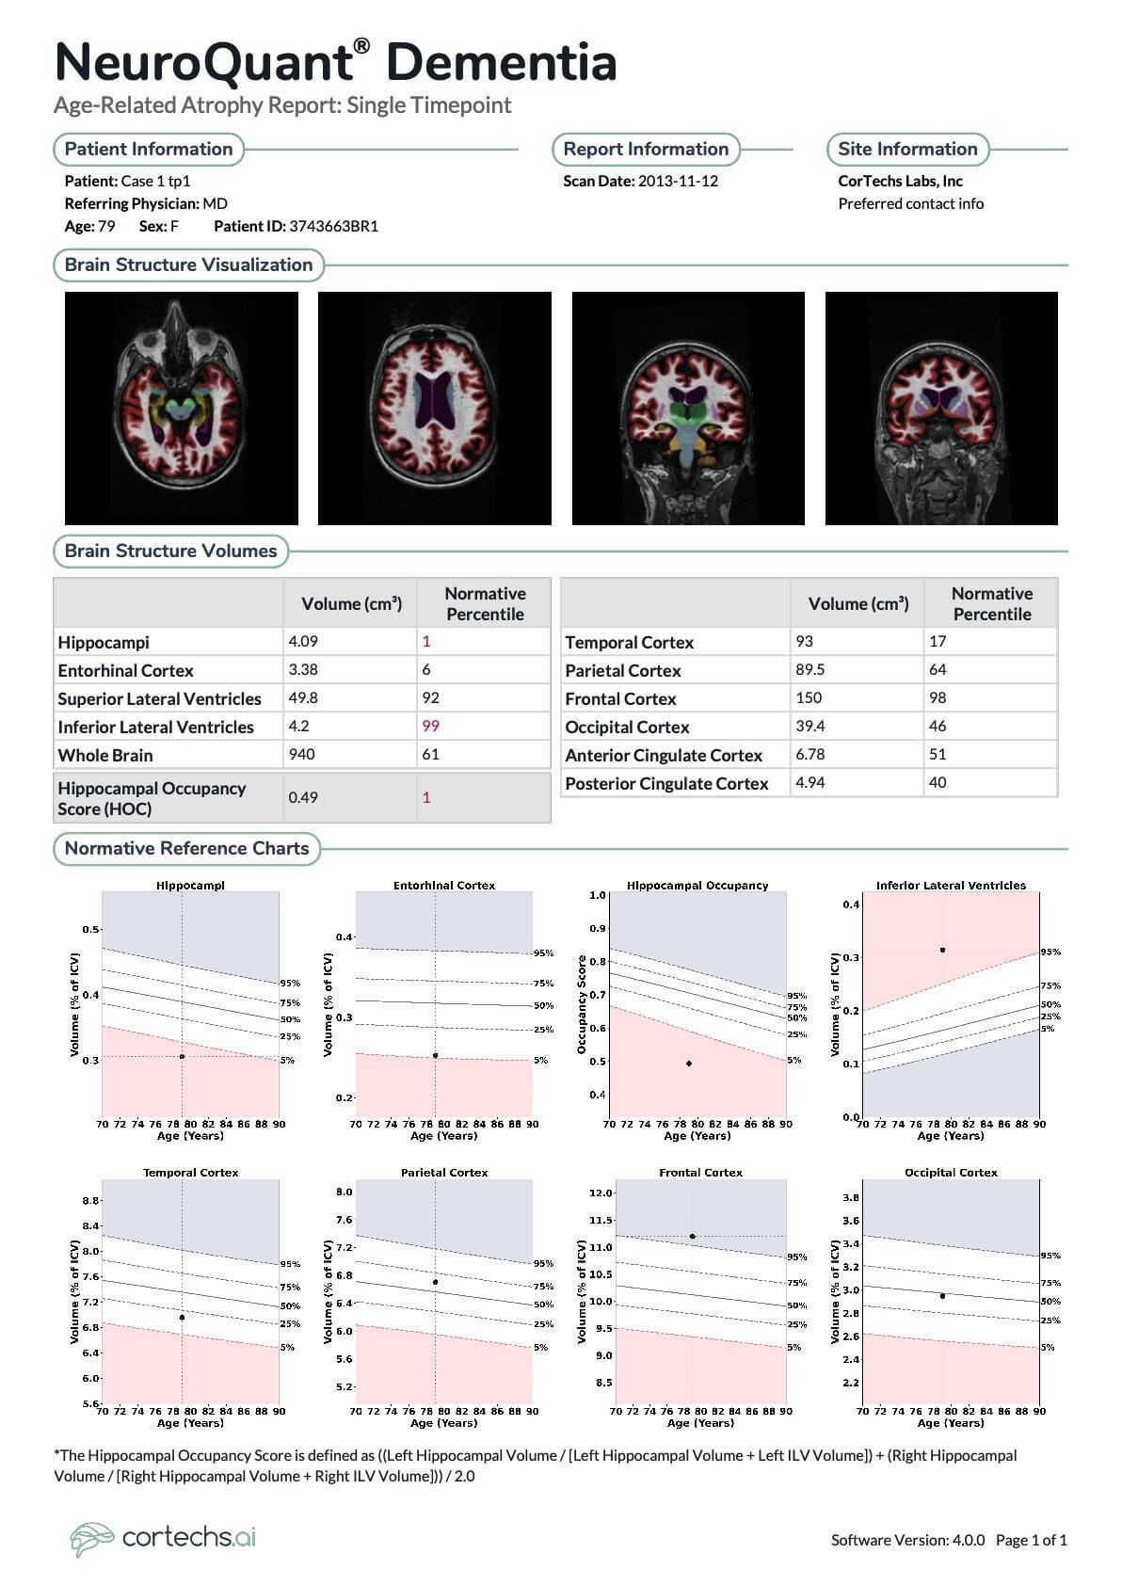Select the second axial ventricle scan image
Viewport: 1122px width, 1585px height.
435,408
